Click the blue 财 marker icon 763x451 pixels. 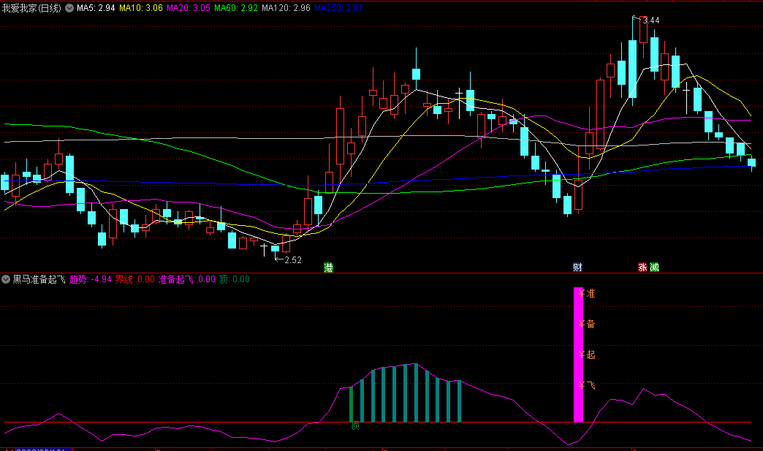[x=577, y=267]
